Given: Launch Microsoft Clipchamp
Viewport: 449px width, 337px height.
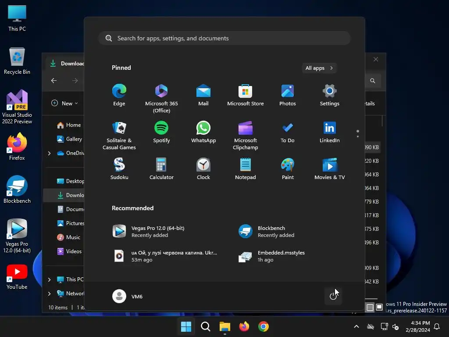Looking at the screenshot, I should [x=246, y=136].
